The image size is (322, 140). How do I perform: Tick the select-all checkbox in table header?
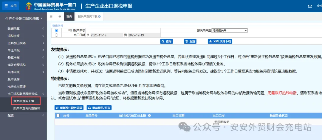pos(58,116)
